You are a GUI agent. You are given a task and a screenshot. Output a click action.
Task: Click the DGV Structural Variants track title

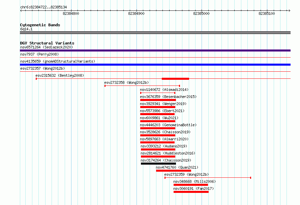pyautogui.click(x=47, y=43)
